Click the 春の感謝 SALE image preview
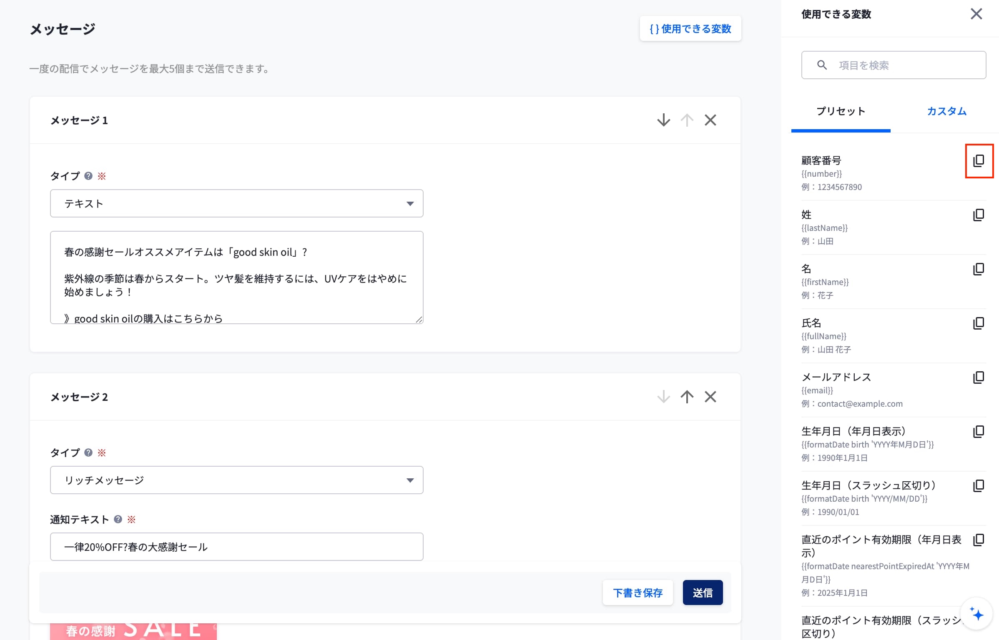This screenshot has width=999, height=640. pyautogui.click(x=133, y=631)
